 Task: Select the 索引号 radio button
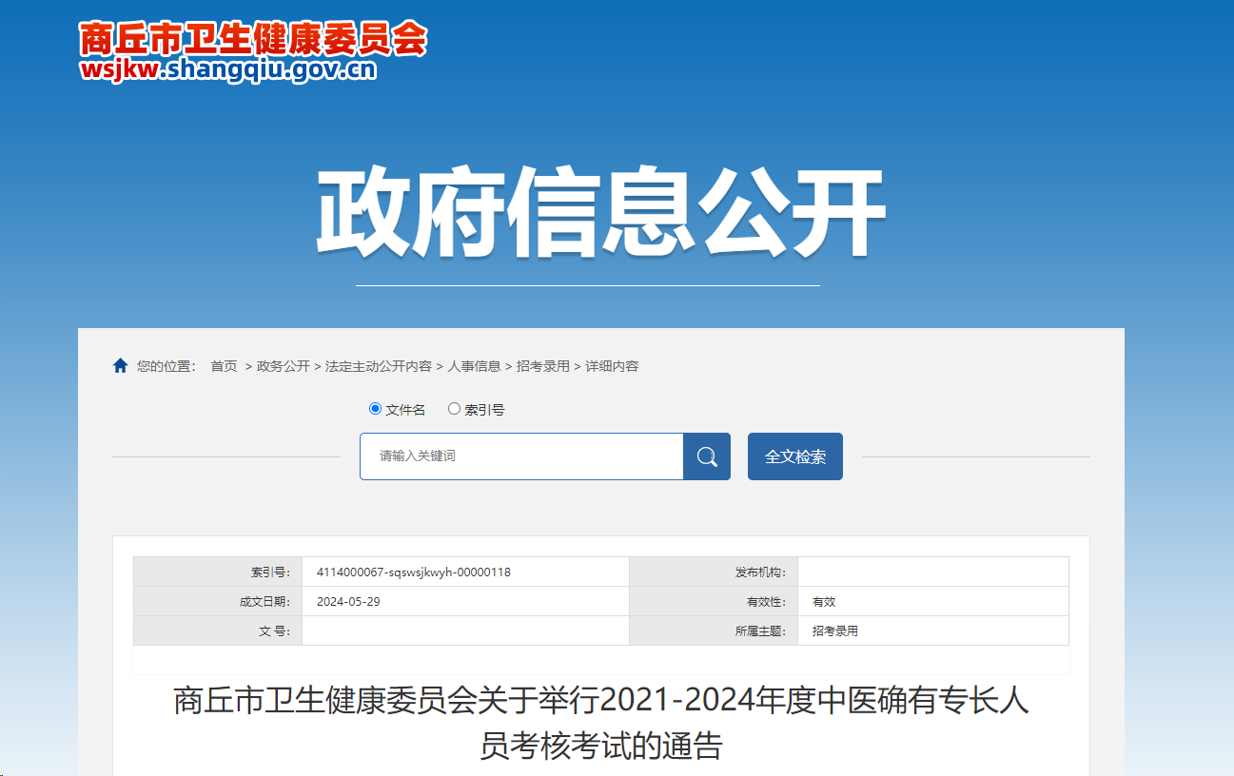pyautogui.click(x=454, y=409)
